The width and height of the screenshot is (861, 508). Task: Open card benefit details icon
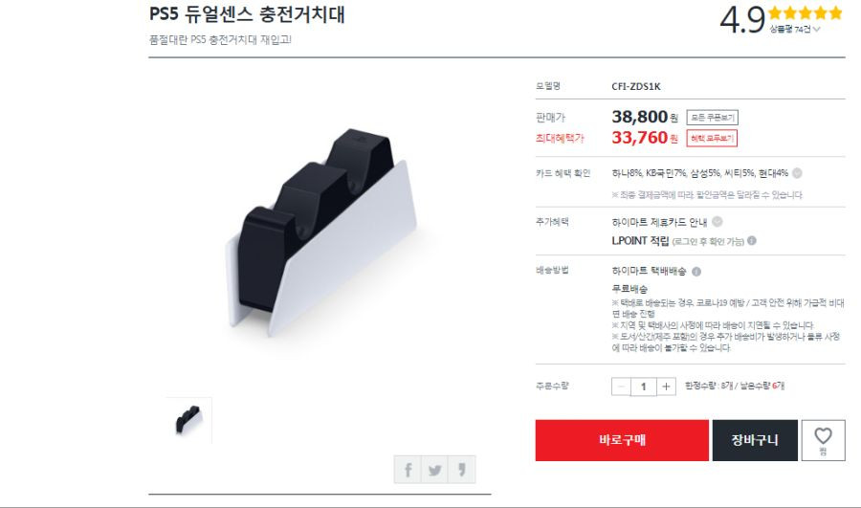[x=797, y=173]
